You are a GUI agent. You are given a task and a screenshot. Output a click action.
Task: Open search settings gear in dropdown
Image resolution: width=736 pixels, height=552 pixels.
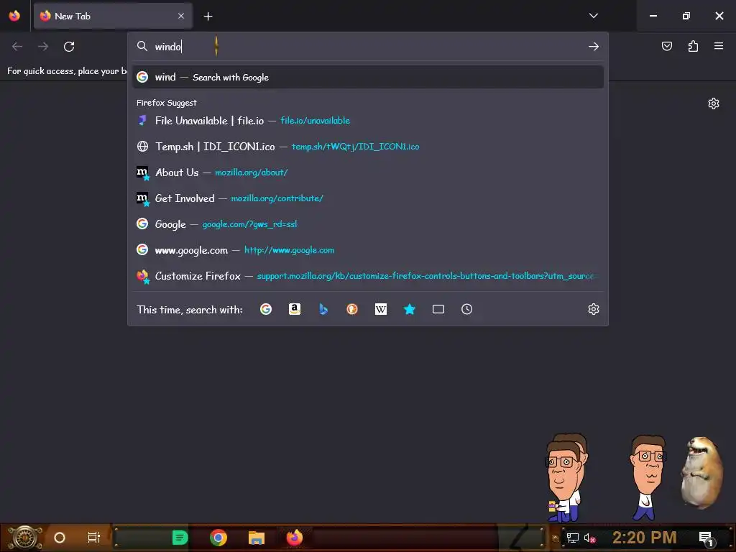coord(593,309)
